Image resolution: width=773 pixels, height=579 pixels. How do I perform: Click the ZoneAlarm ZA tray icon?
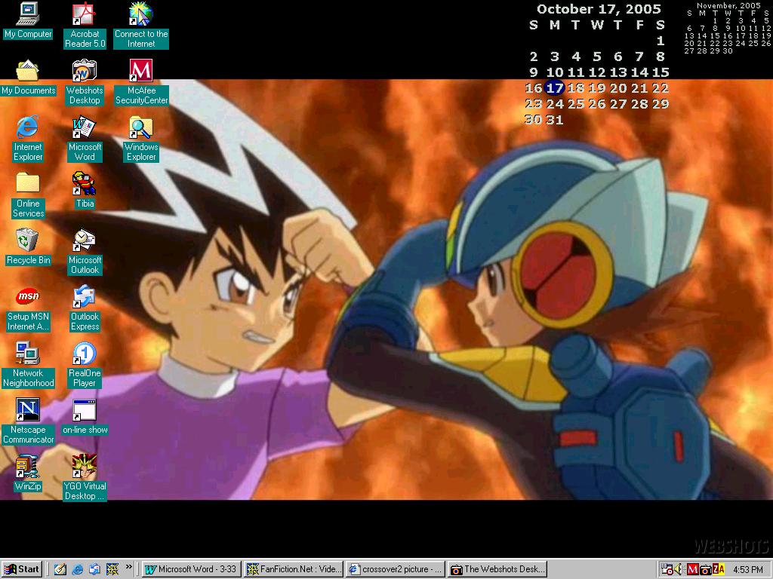tap(719, 570)
